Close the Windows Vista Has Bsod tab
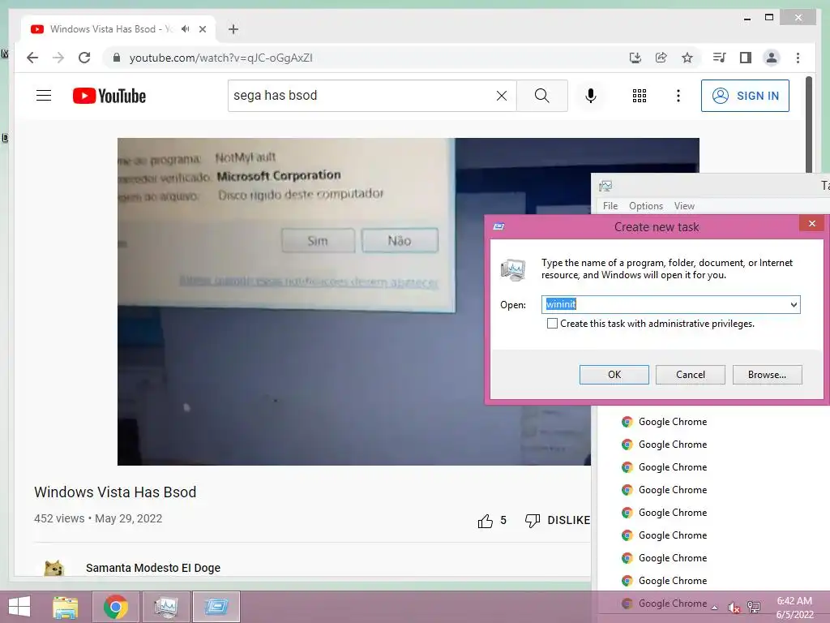This screenshot has height=623, width=830. pos(202,29)
